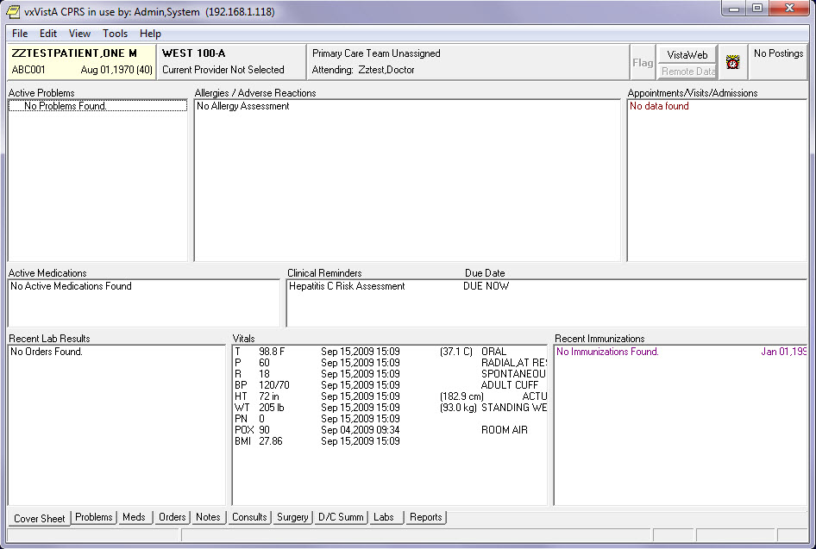Select the R 18 respiration vital row
The height and width of the screenshot is (549, 816).
390,374
